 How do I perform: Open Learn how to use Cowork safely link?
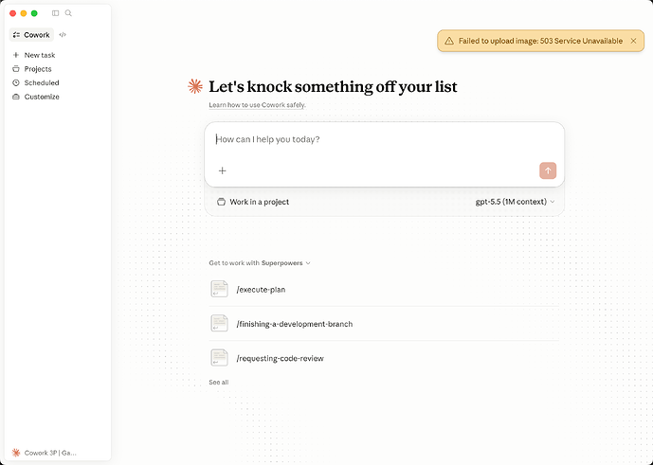pos(258,105)
